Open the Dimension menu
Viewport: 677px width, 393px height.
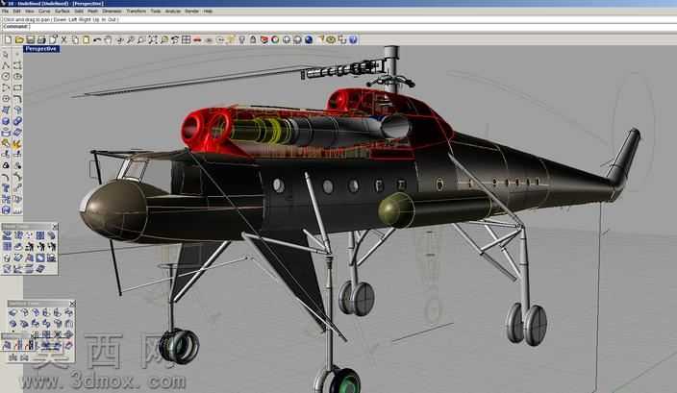tap(112, 12)
